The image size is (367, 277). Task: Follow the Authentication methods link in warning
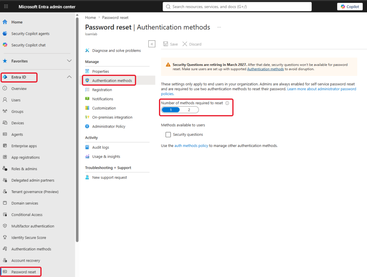click(266, 69)
